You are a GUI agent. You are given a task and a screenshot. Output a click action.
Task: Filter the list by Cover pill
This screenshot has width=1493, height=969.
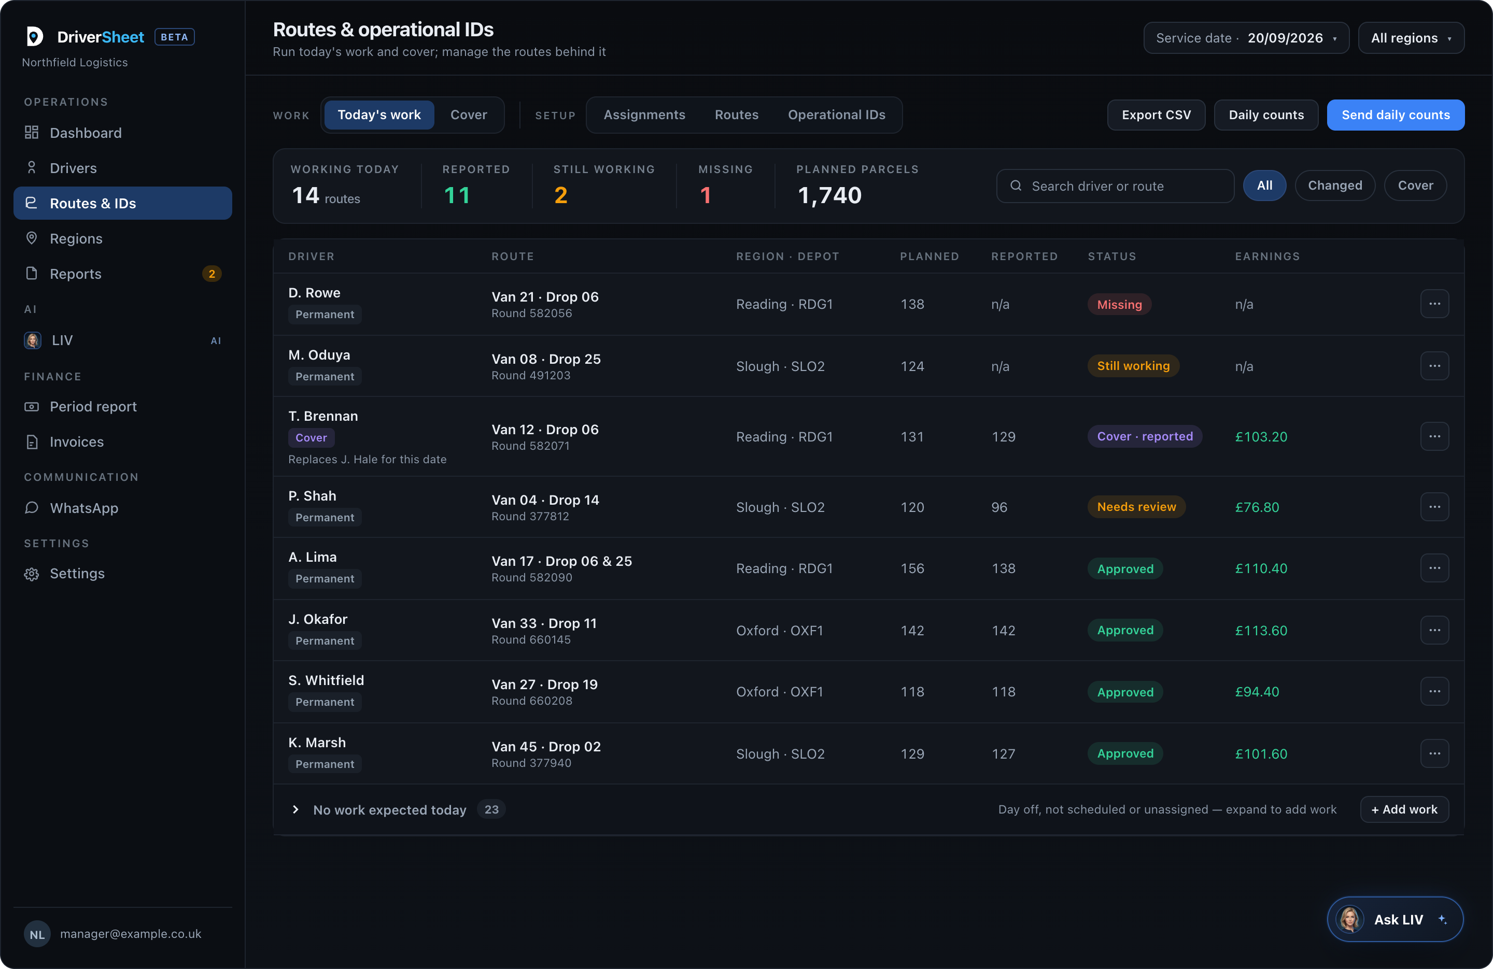[x=1415, y=186]
